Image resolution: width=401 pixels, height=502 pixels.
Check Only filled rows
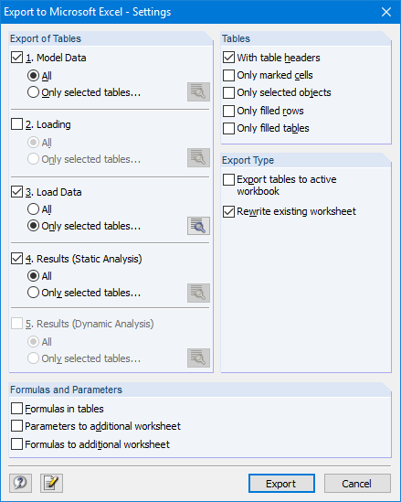228,111
